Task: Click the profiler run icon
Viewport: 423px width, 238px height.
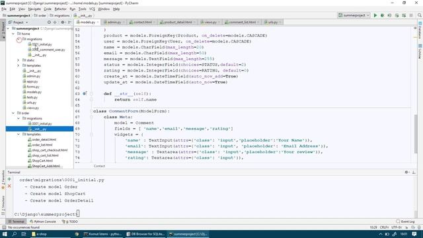Action: tap(397, 15)
